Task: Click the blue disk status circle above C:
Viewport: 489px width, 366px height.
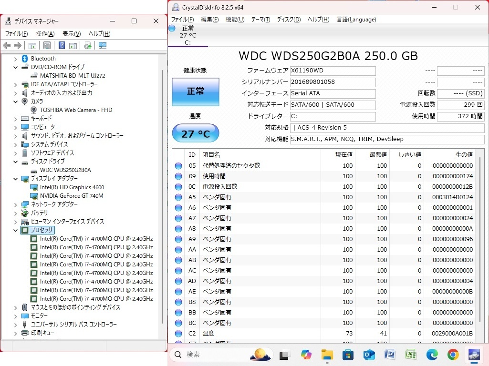Action: (172, 28)
